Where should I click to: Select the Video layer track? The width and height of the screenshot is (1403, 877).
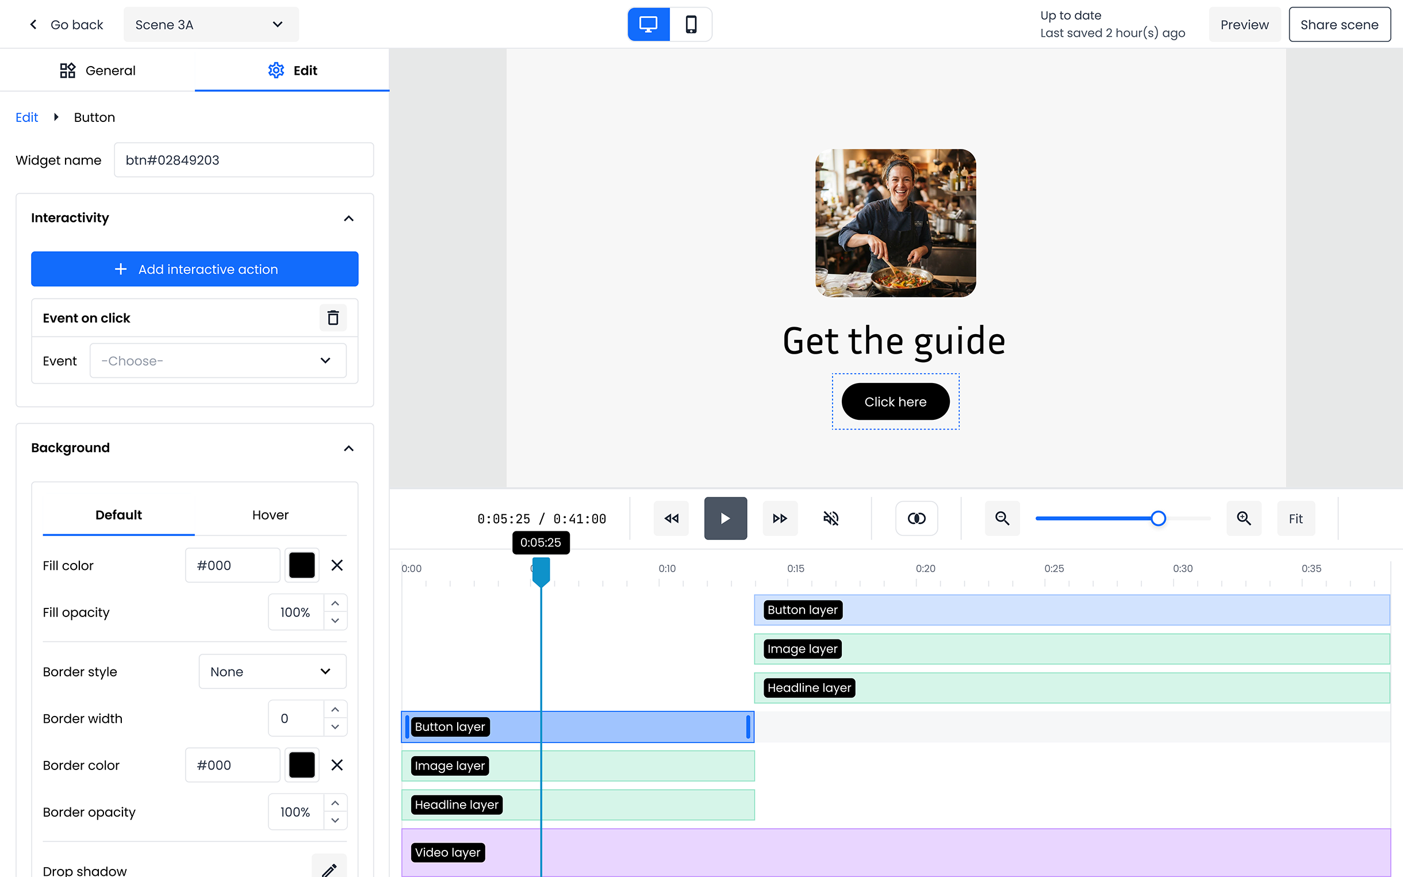(x=896, y=852)
